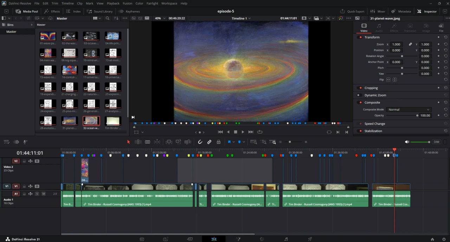
Task: Select the arrow Selection Mode tool
Action: coord(128,142)
